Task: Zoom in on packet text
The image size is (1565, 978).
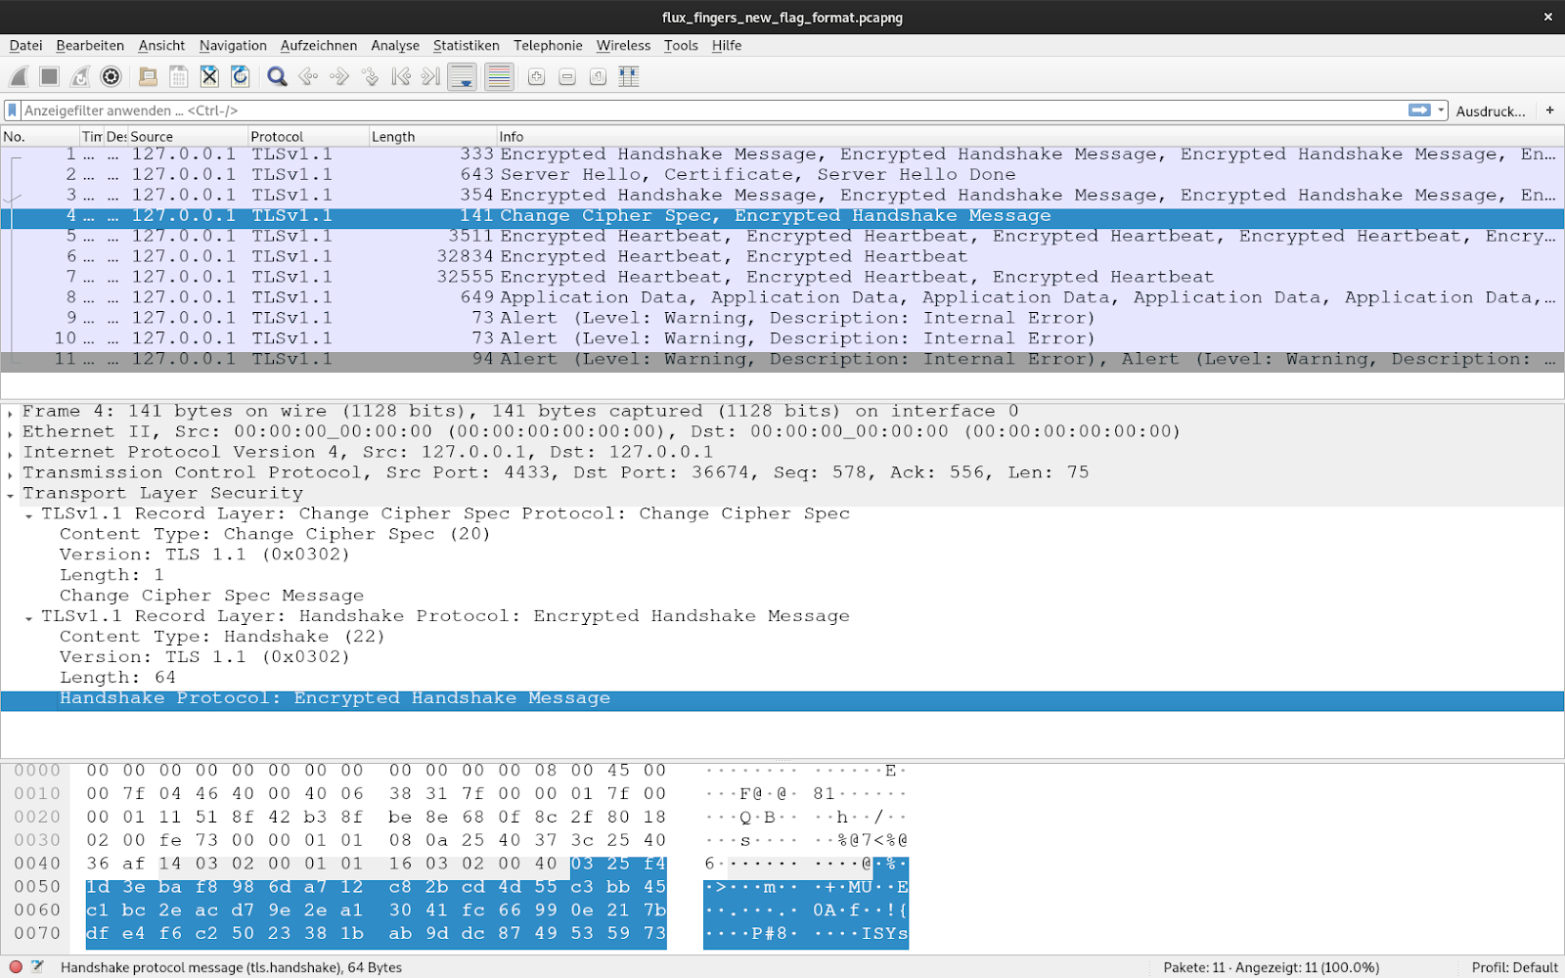Action: click(x=535, y=76)
